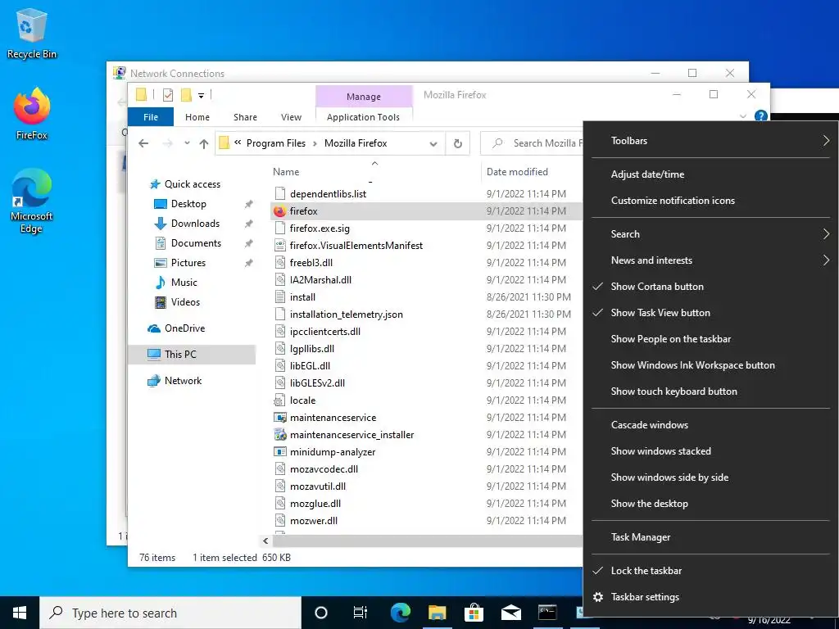Select the Microsoft Edge desktop shortcut
Image resolution: width=839 pixels, height=629 pixels.
coord(32,201)
